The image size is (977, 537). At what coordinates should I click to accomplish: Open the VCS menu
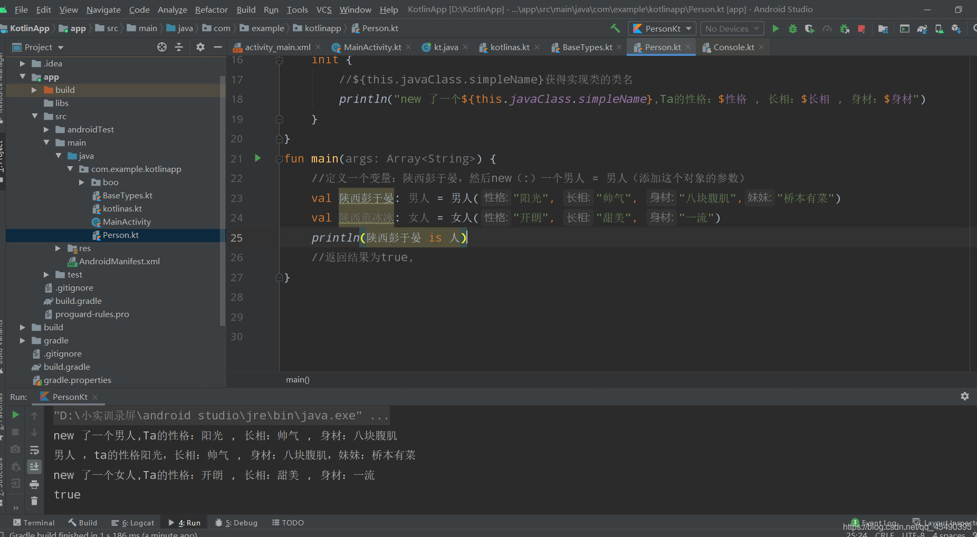(x=324, y=9)
